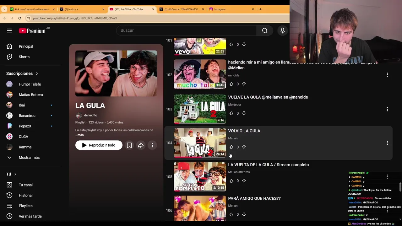Screen dimensions: 402x226
Task: Open video 104 thumbnail 24:14
Action: coord(200,143)
